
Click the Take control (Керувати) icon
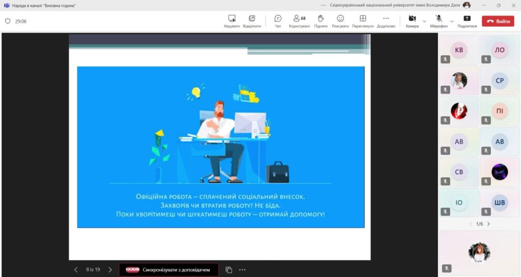(231, 19)
